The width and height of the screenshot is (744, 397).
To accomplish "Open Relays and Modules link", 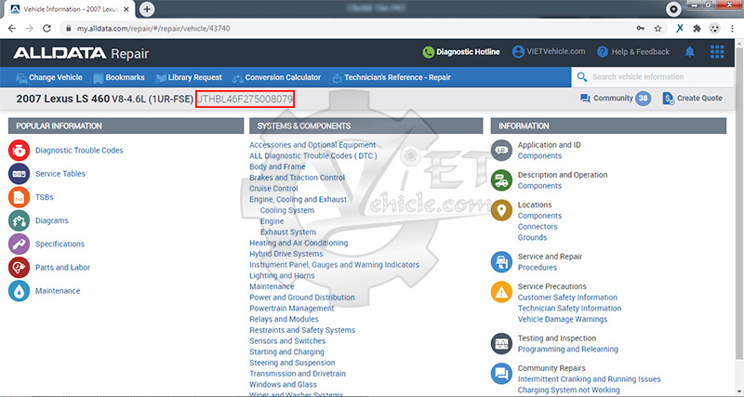I will tap(285, 319).
